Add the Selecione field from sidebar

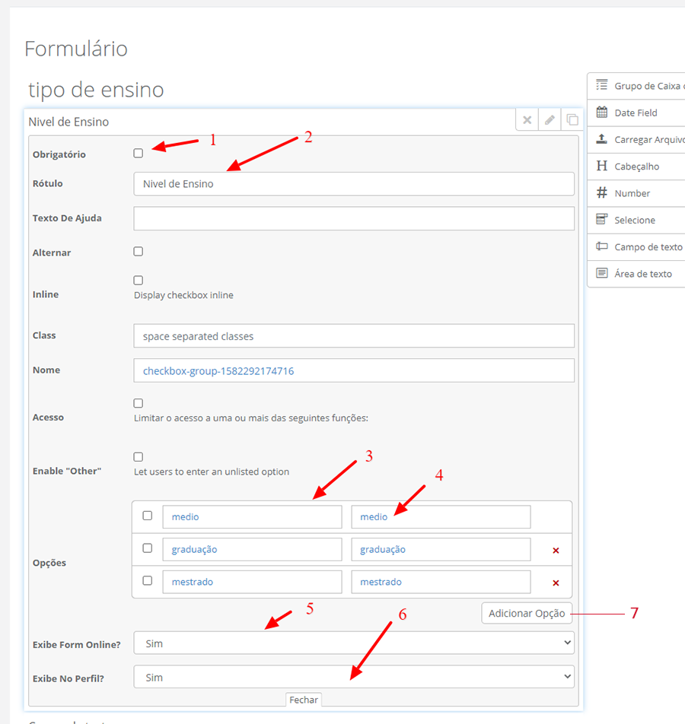[x=635, y=220]
